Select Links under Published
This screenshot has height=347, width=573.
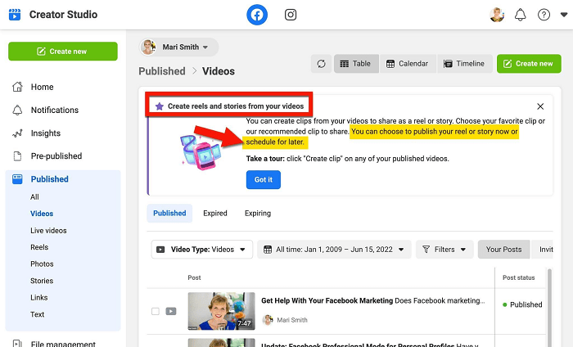click(x=39, y=297)
